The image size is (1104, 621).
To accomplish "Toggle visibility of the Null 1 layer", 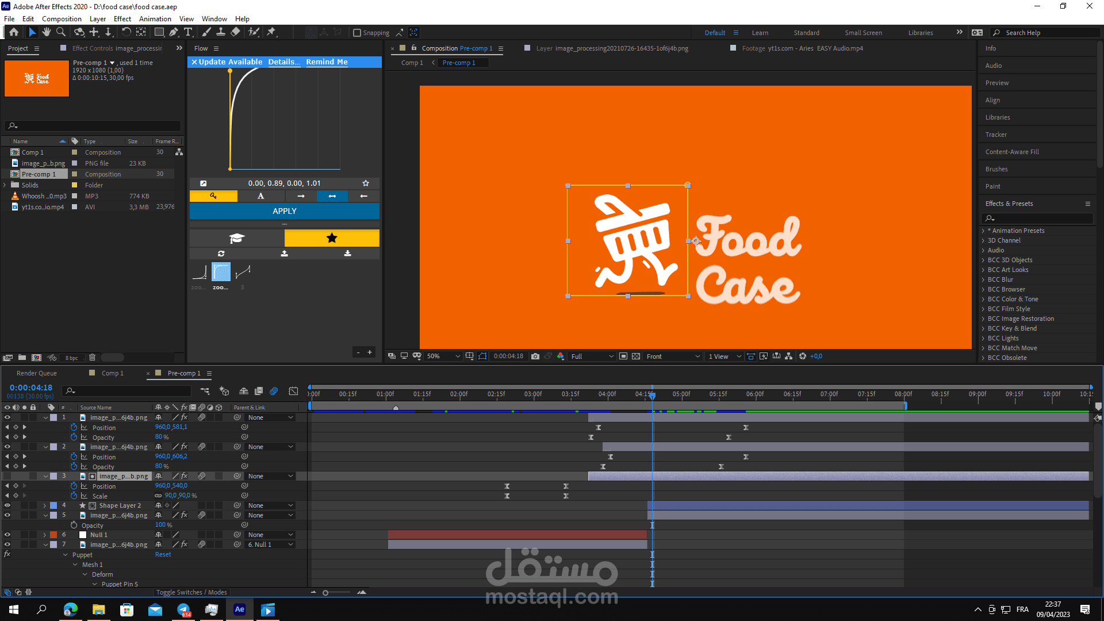I will (x=7, y=535).
